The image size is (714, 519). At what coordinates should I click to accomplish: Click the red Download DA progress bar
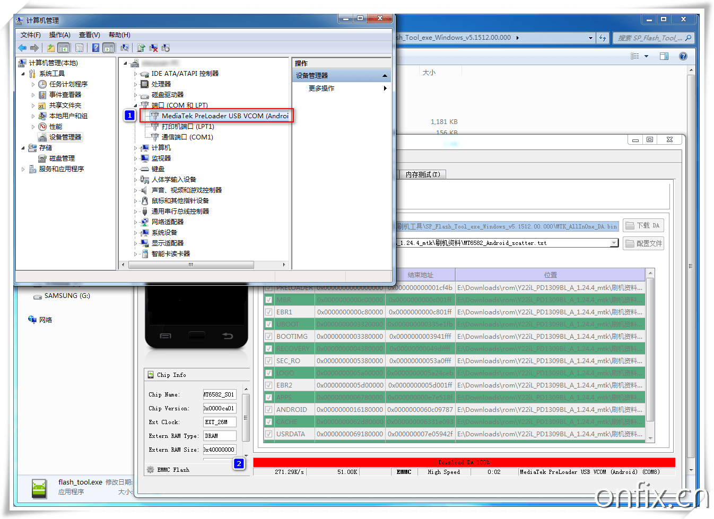tap(464, 462)
